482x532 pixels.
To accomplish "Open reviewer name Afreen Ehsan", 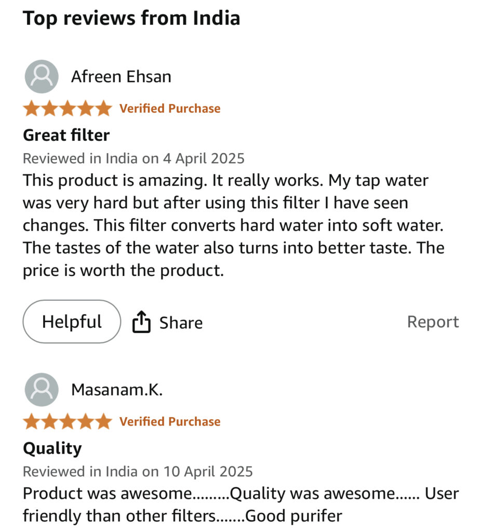I will coord(121,77).
